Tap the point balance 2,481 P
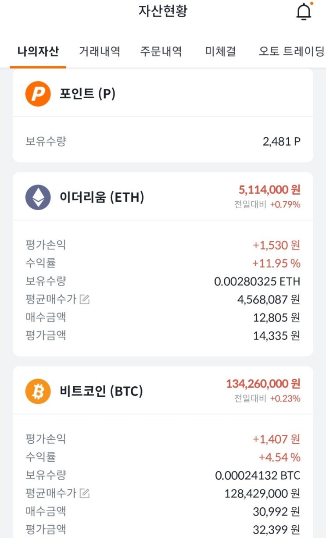This screenshot has height=538, width=326. pos(282,142)
